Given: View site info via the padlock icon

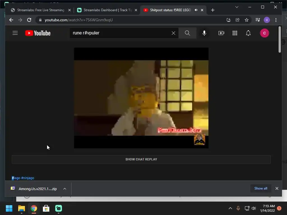Looking at the screenshot, I should click(x=40, y=20).
